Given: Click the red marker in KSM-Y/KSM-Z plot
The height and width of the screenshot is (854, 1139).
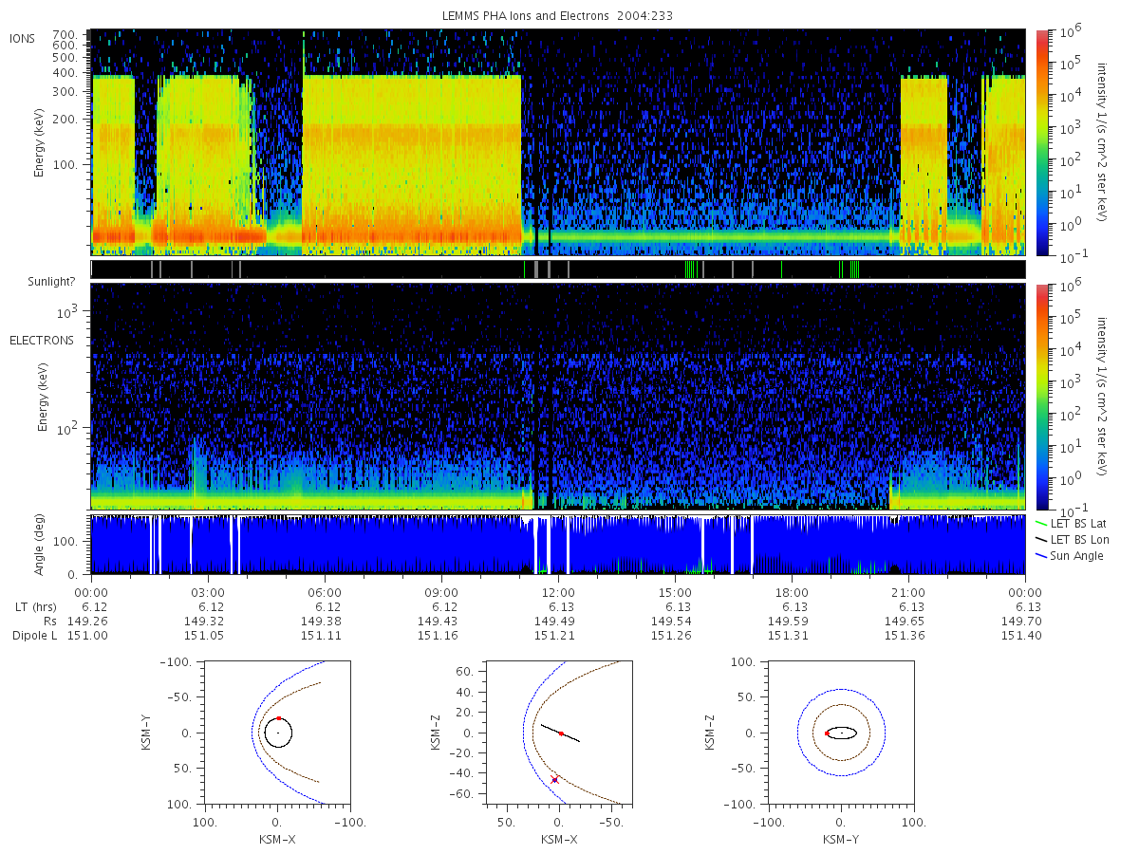Looking at the screenshot, I should pos(827,733).
